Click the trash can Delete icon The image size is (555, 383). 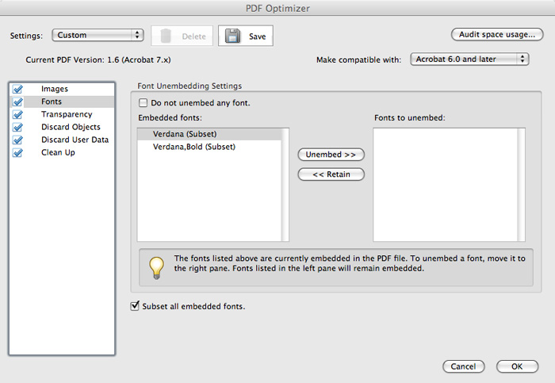166,36
